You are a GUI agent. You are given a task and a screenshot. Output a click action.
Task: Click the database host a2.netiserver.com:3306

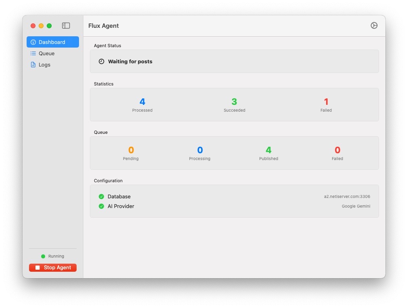click(x=347, y=197)
